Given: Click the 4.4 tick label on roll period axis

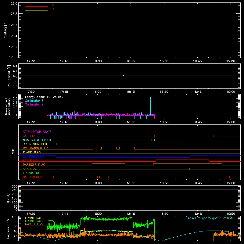Looking at the screenshot, I should (15, 66).
